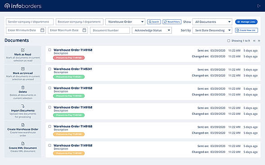Click the Manage Lists button
Screen dimensions: 265x165
pos(246,22)
